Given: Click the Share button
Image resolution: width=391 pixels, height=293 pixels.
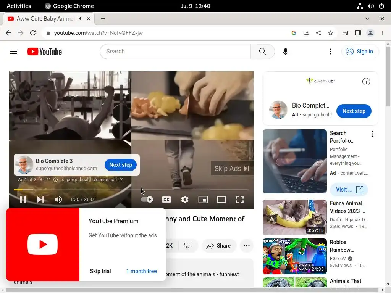Looking at the screenshot, I should pyautogui.click(x=218, y=246).
